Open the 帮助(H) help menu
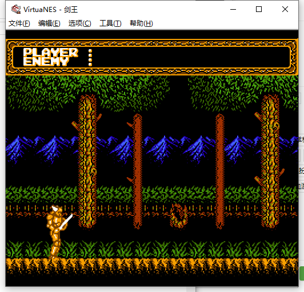The width and height of the screenshot is (304, 292). point(141,23)
